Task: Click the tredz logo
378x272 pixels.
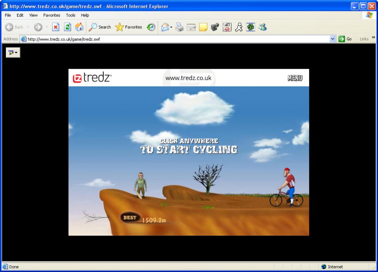Action: tap(92, 78)
